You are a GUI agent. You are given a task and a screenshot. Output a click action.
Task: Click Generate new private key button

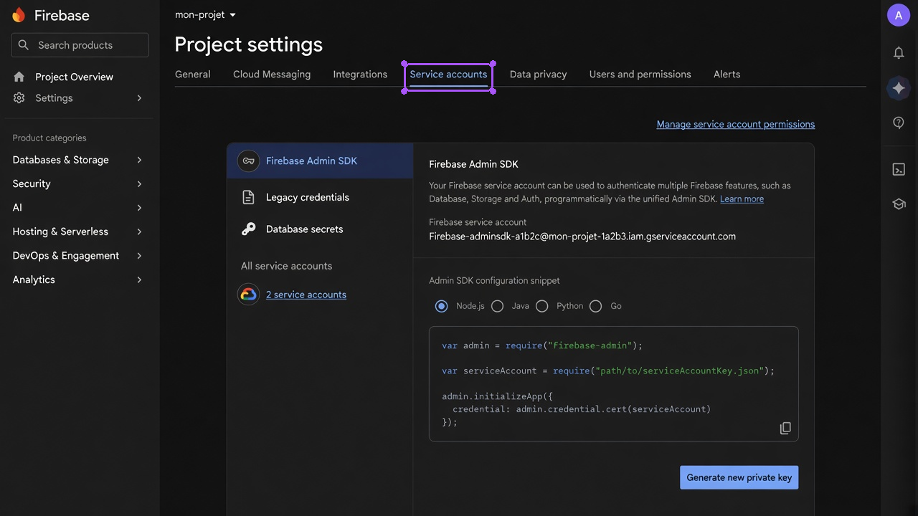739,477
